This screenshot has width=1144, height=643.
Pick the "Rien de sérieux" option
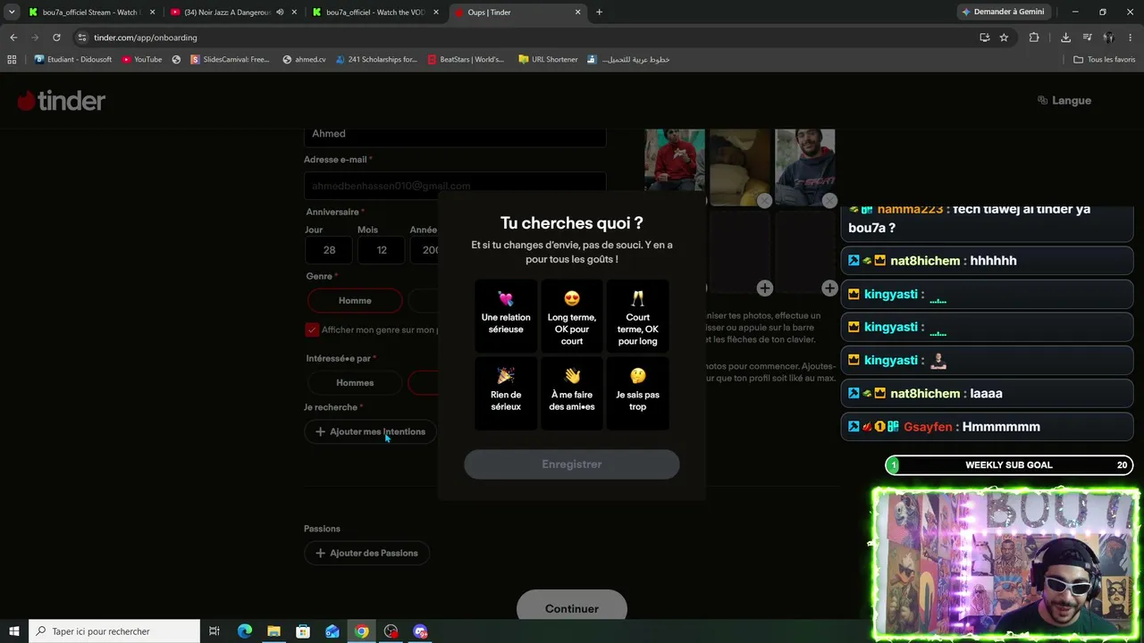click(506, 394)
